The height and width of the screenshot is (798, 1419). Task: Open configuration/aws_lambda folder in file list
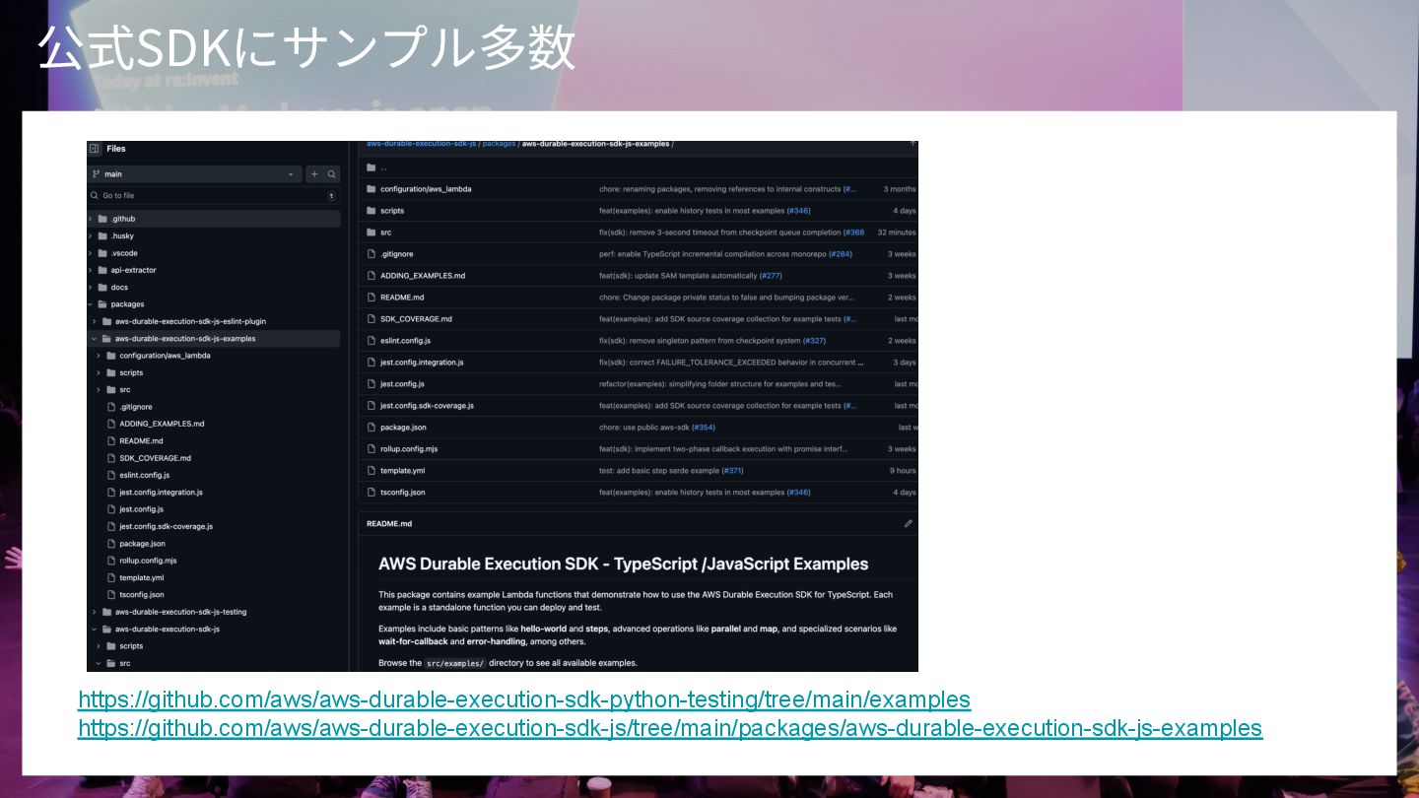426,189
